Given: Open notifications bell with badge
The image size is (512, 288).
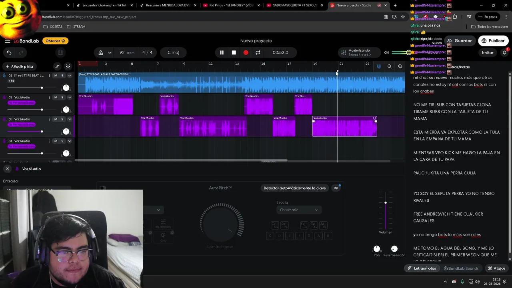Looking at the screenshot, I should click(504, 52).
